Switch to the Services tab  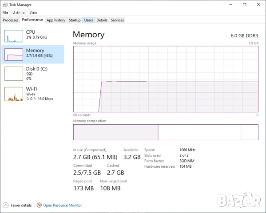tap(117, 20)
